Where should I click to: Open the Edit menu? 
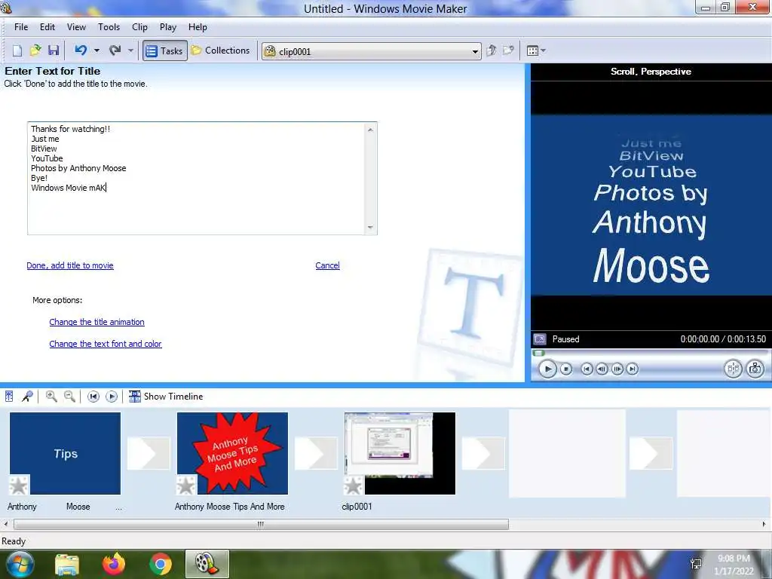point(47,27)
